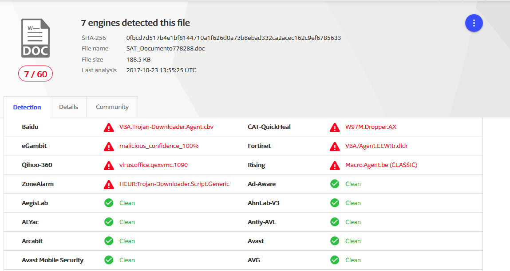Screen dimensions: 510x271
Task: Click HEUR:Trojan-Downloader.Script.Generic result
Action: click(174, 184)
